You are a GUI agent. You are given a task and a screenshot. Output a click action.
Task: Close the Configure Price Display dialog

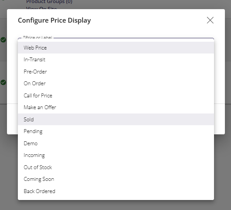point(210,20)
